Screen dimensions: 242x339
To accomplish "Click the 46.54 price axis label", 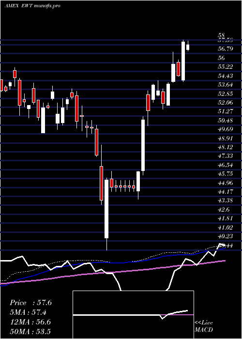I will pyautogui.click(x=226, y=165).
